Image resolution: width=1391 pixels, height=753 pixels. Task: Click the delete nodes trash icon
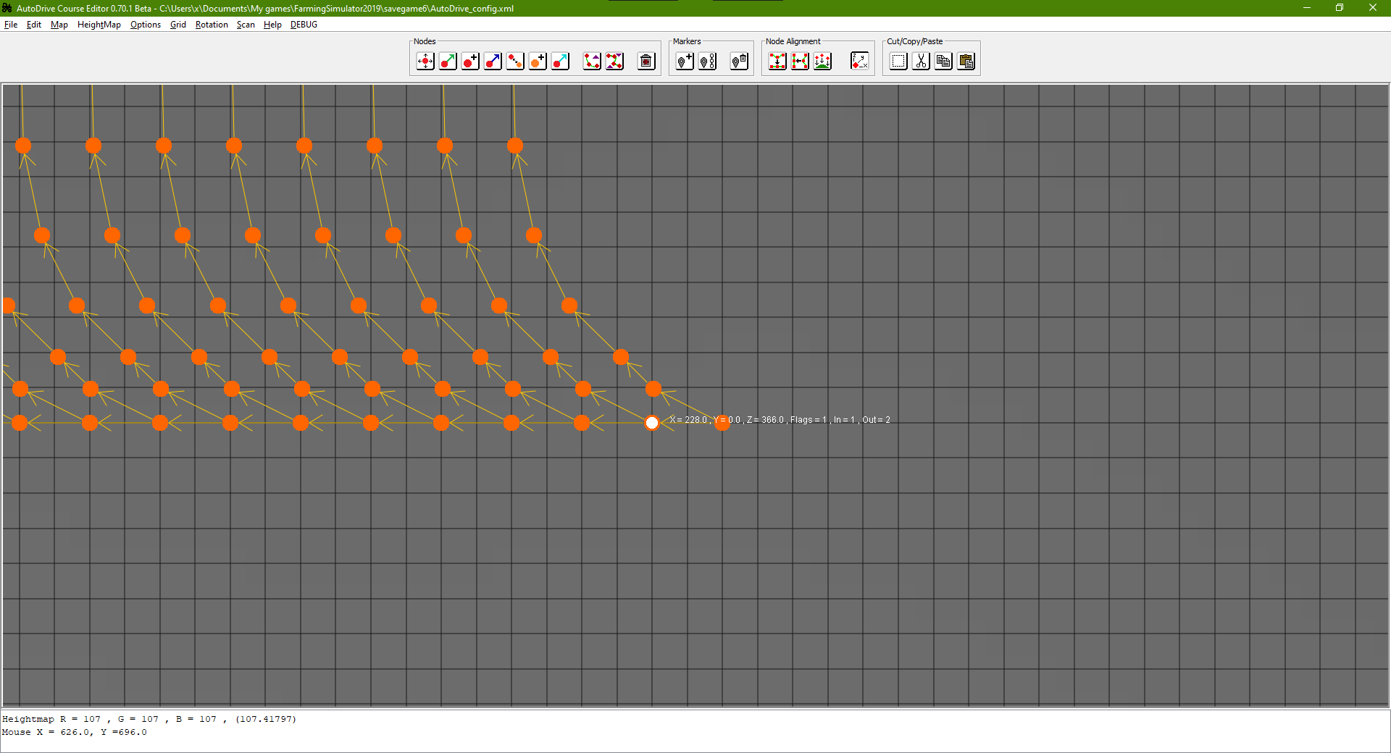646,62
